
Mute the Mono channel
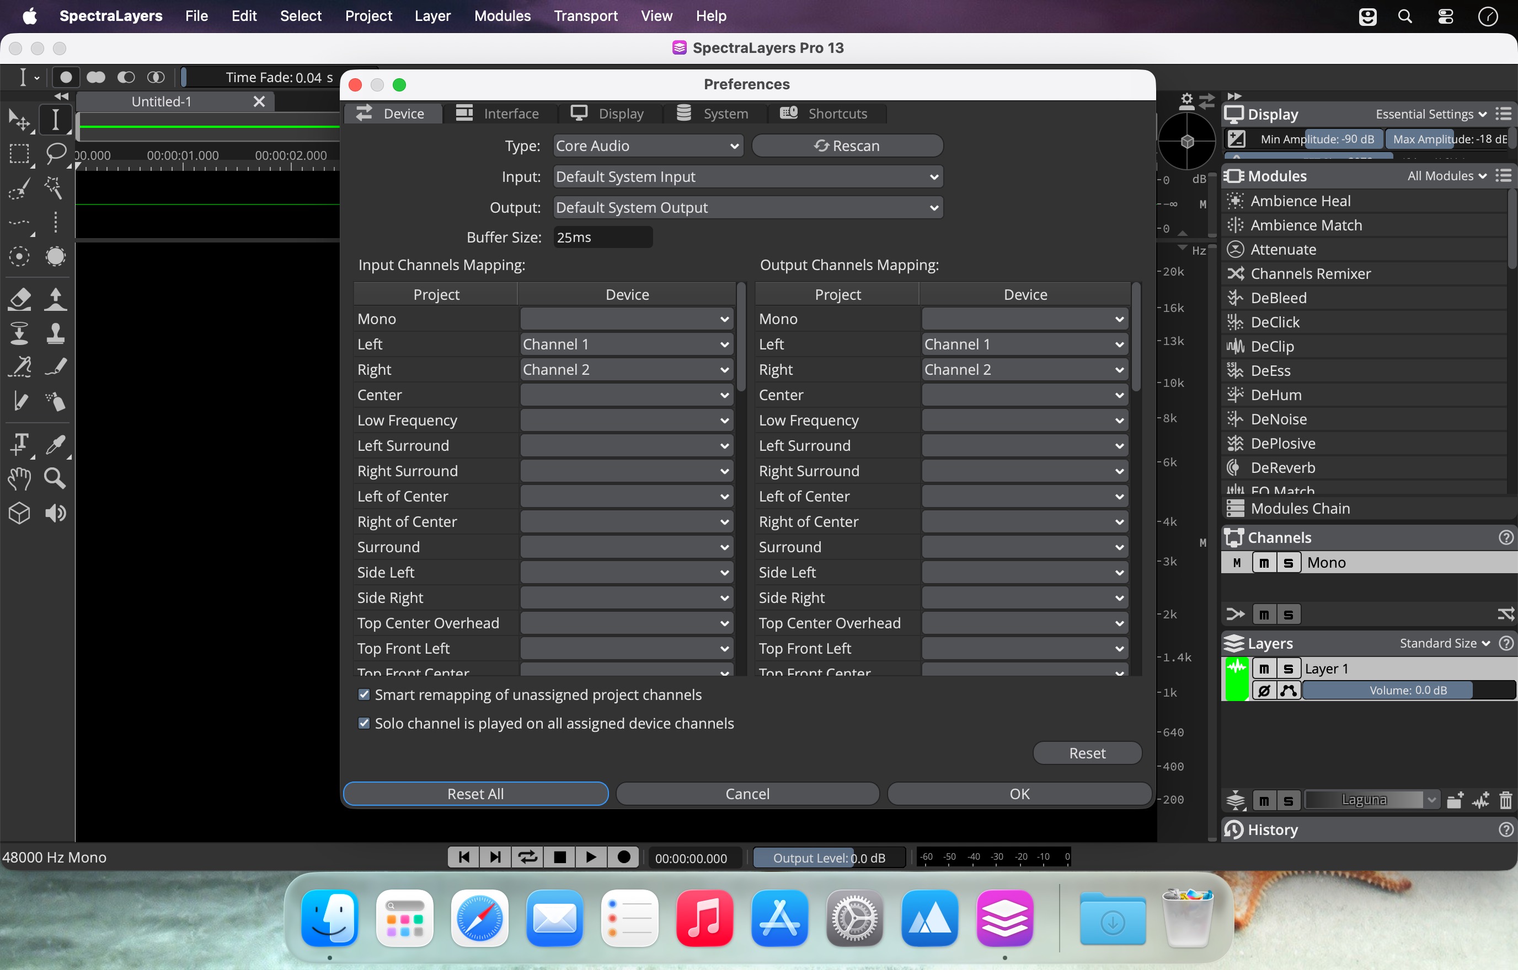click(x=1264, y=563)
